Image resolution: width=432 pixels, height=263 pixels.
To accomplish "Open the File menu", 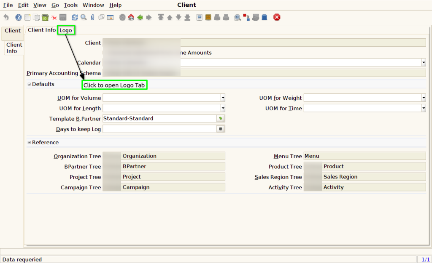I will coord(8,5).
